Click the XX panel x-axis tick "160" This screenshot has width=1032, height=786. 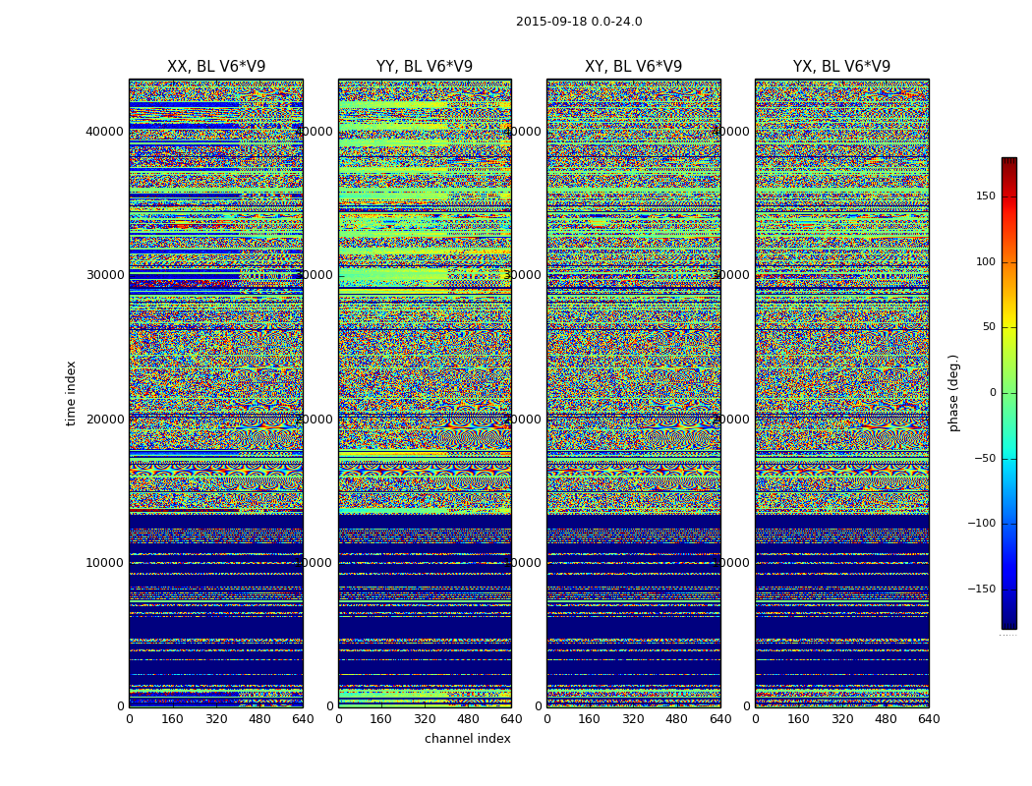coord(172,719)
